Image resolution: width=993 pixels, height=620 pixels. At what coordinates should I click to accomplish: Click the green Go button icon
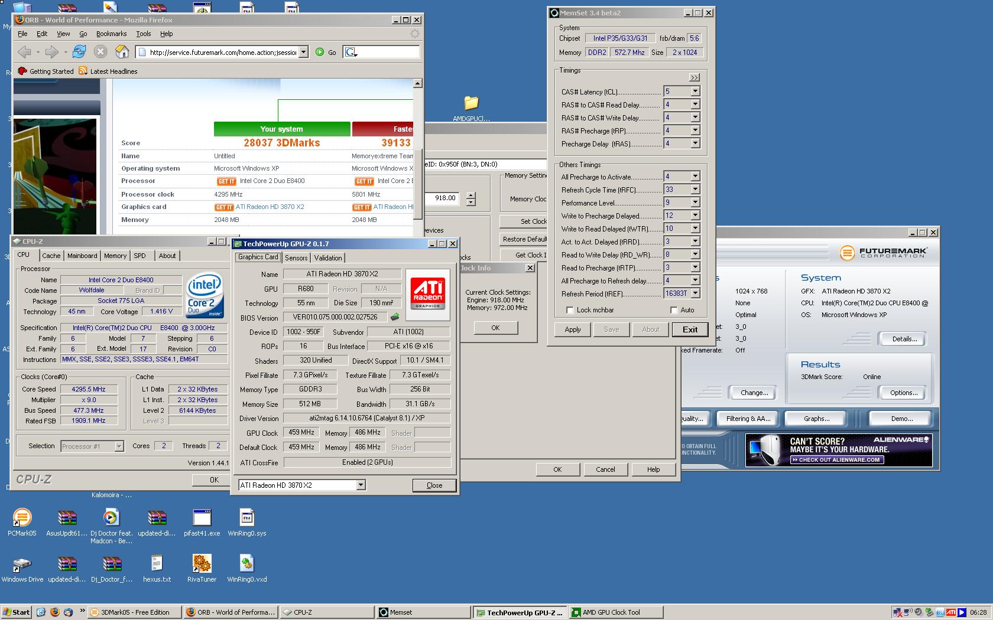[x=320, y=52]
